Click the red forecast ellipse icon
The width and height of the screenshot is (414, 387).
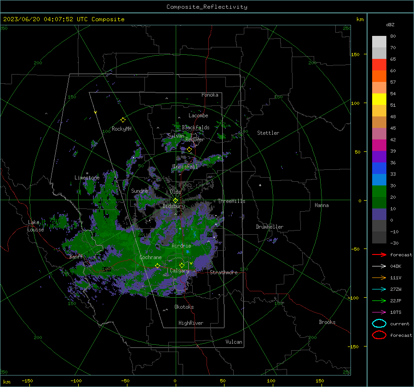379,335
